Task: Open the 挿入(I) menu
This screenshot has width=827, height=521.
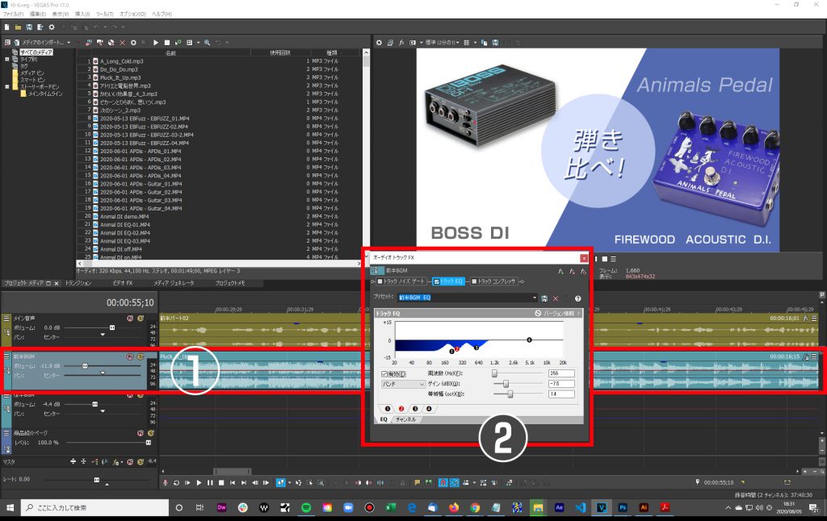Action: (x=82, y=15)
